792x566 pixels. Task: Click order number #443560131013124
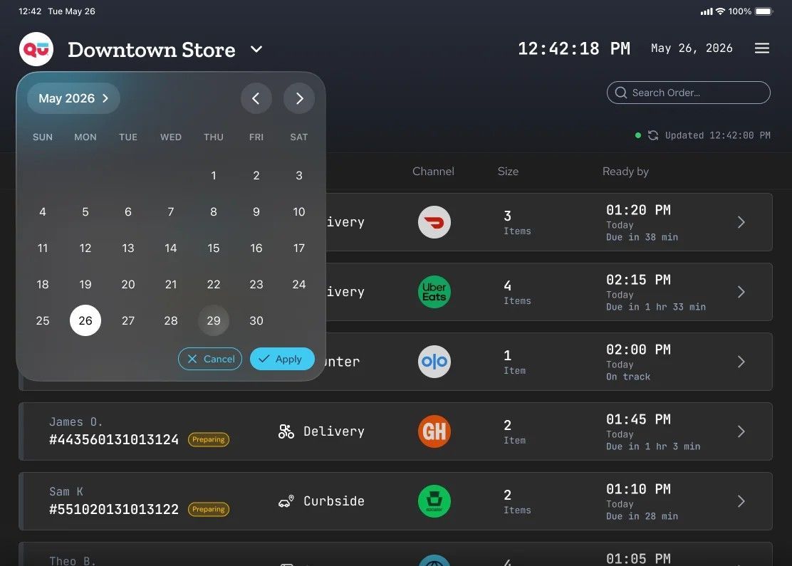[114, 440]
